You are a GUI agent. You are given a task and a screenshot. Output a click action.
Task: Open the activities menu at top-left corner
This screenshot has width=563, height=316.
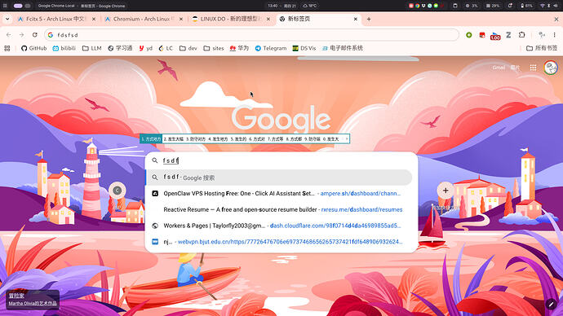5,6
